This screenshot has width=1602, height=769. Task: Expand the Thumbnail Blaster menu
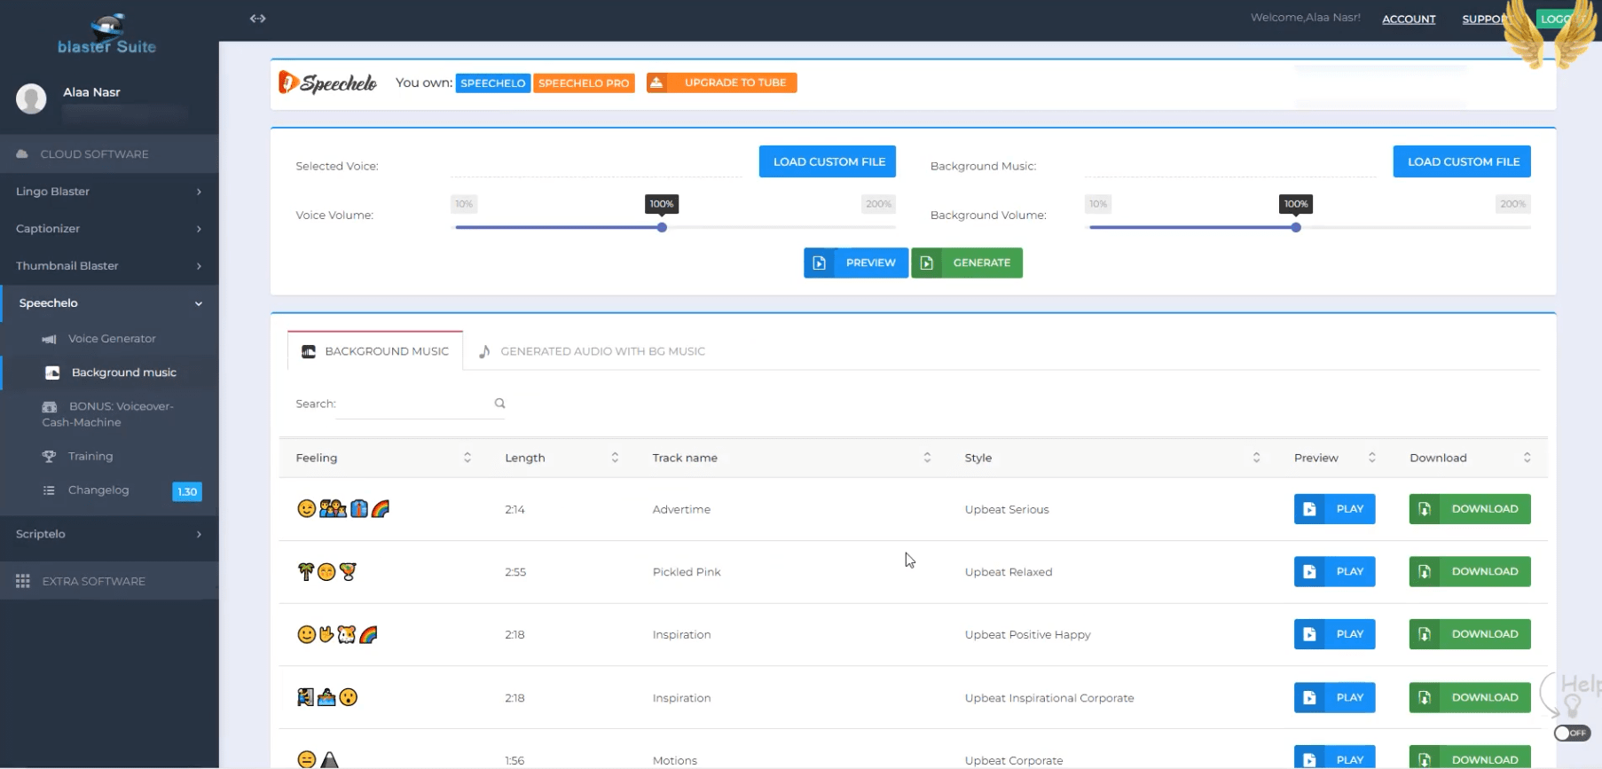(109, 266)
